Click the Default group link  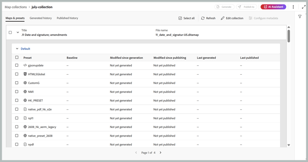click(25, 49)
